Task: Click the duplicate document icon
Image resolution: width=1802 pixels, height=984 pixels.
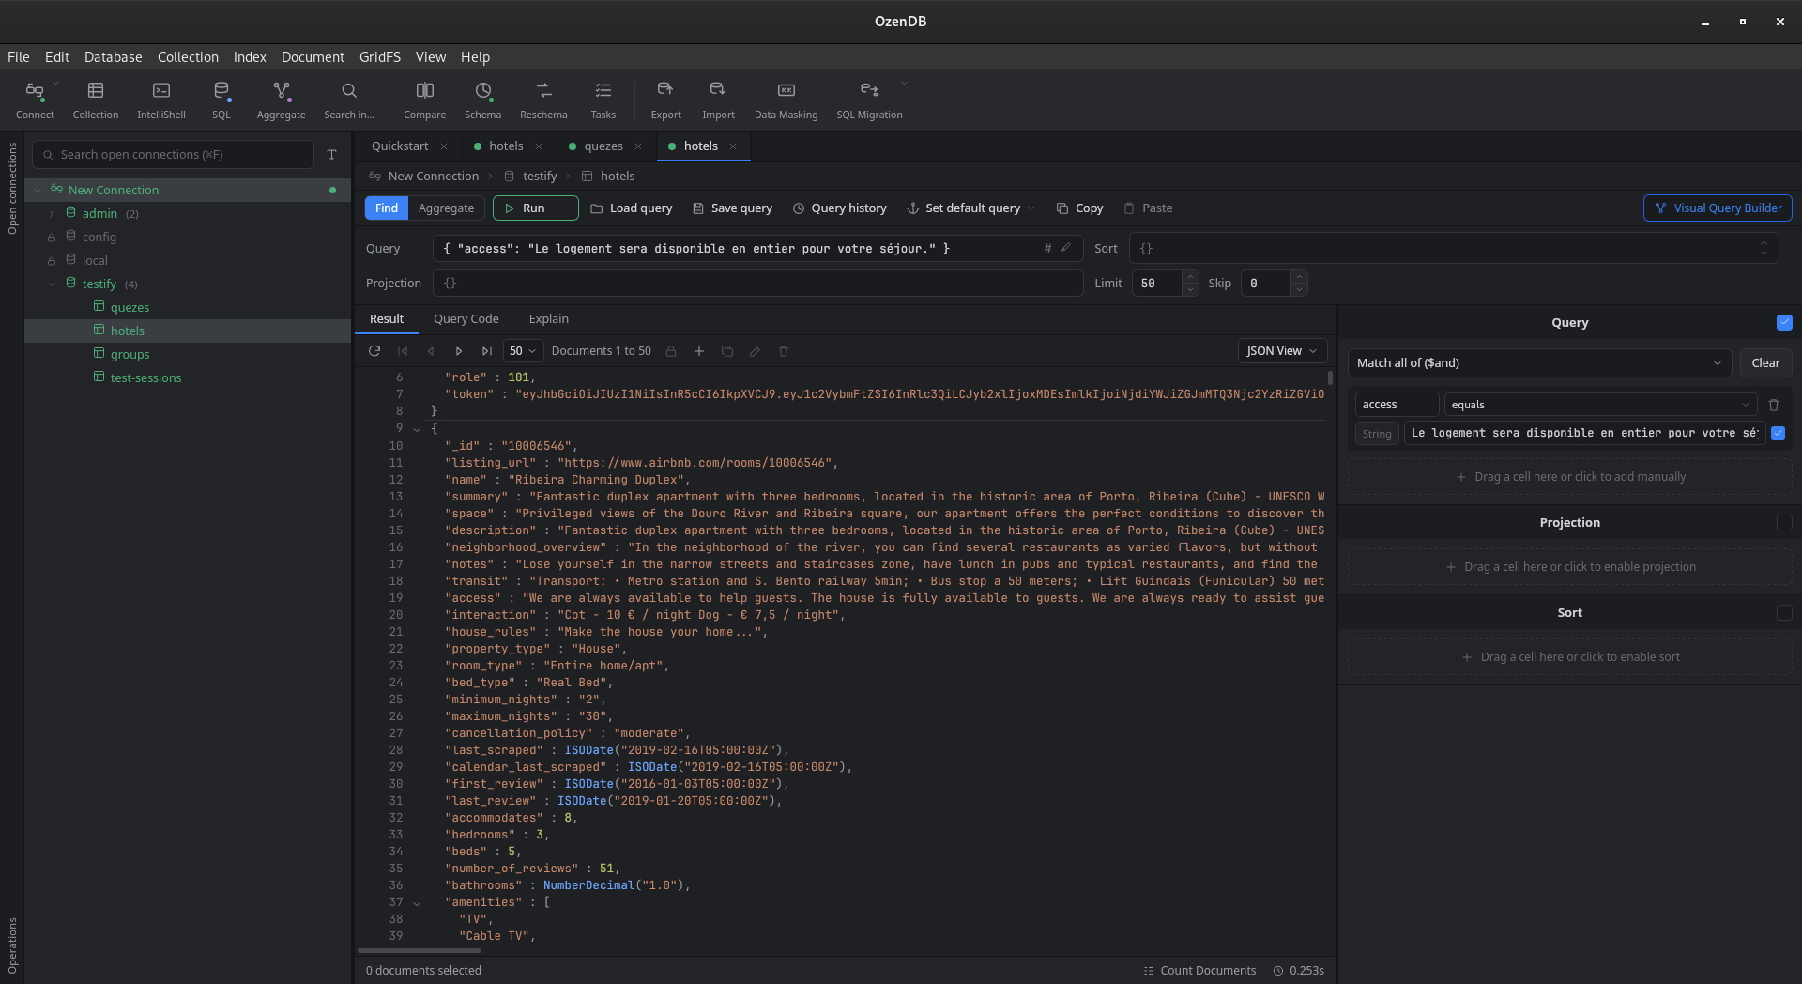Action: click(x=727, y=351)
